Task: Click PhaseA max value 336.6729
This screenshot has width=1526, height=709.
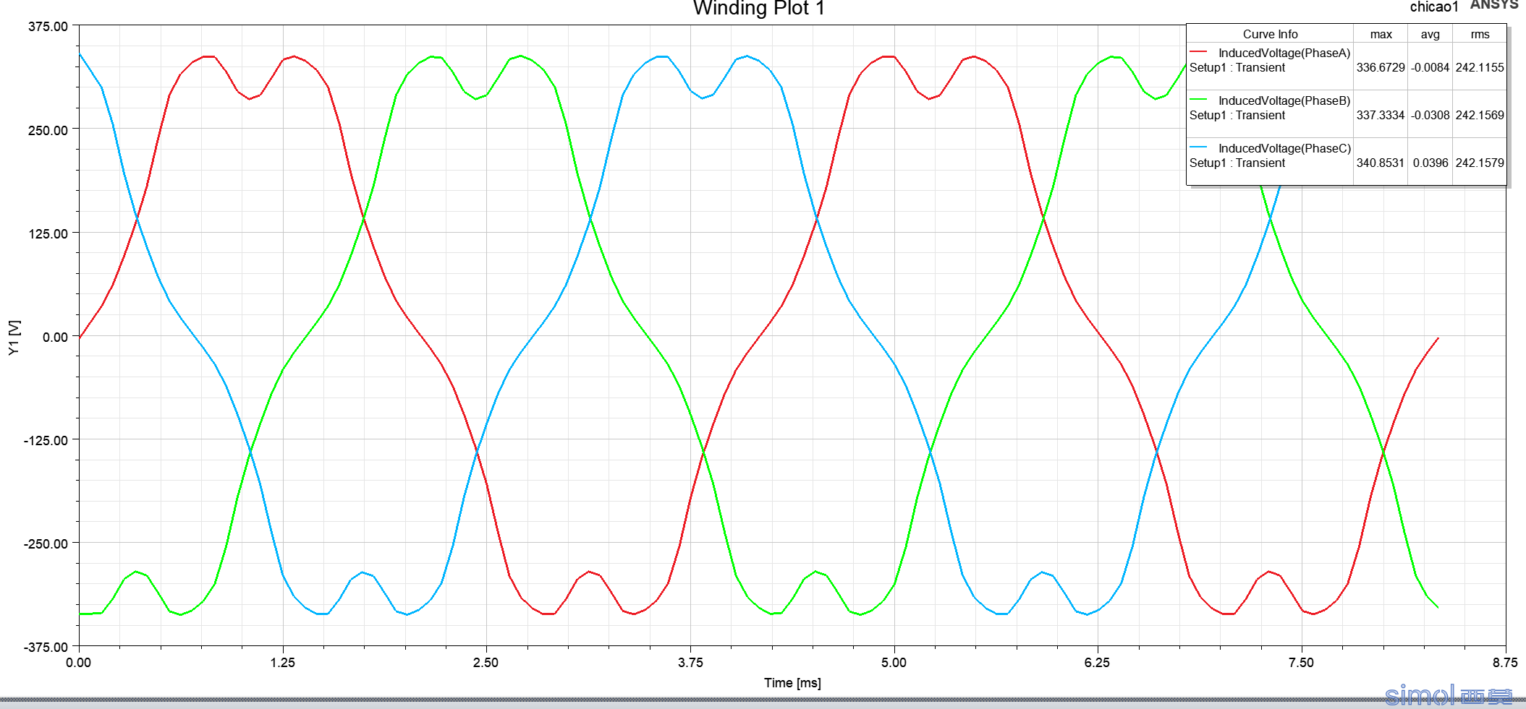Action: (1381, 67)
